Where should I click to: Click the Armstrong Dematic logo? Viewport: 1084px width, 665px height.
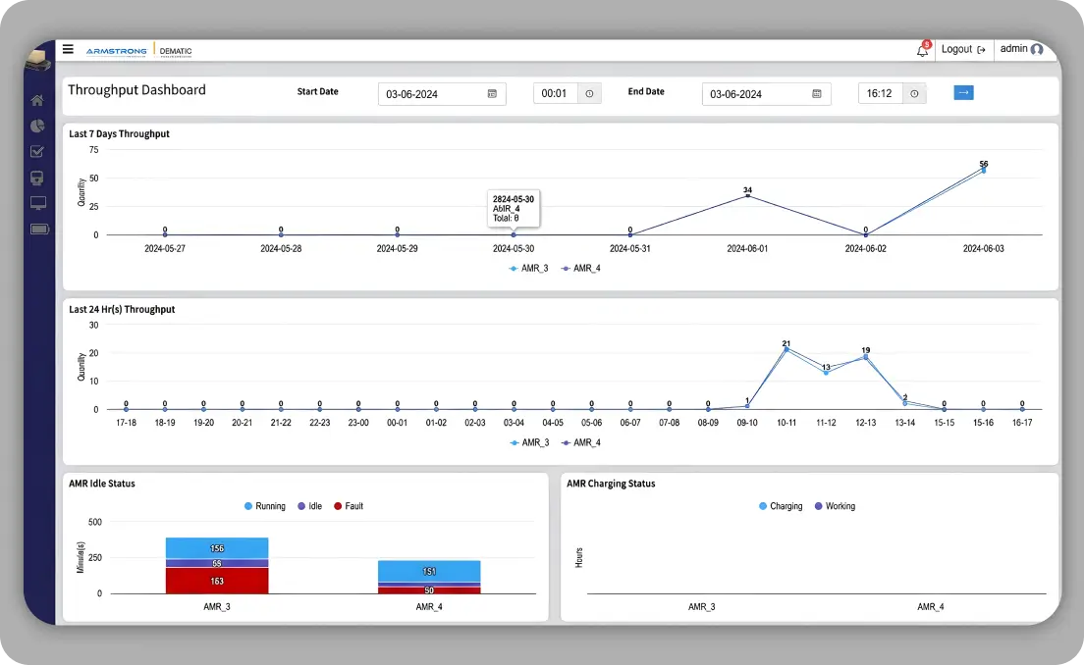tap(139, 50)
